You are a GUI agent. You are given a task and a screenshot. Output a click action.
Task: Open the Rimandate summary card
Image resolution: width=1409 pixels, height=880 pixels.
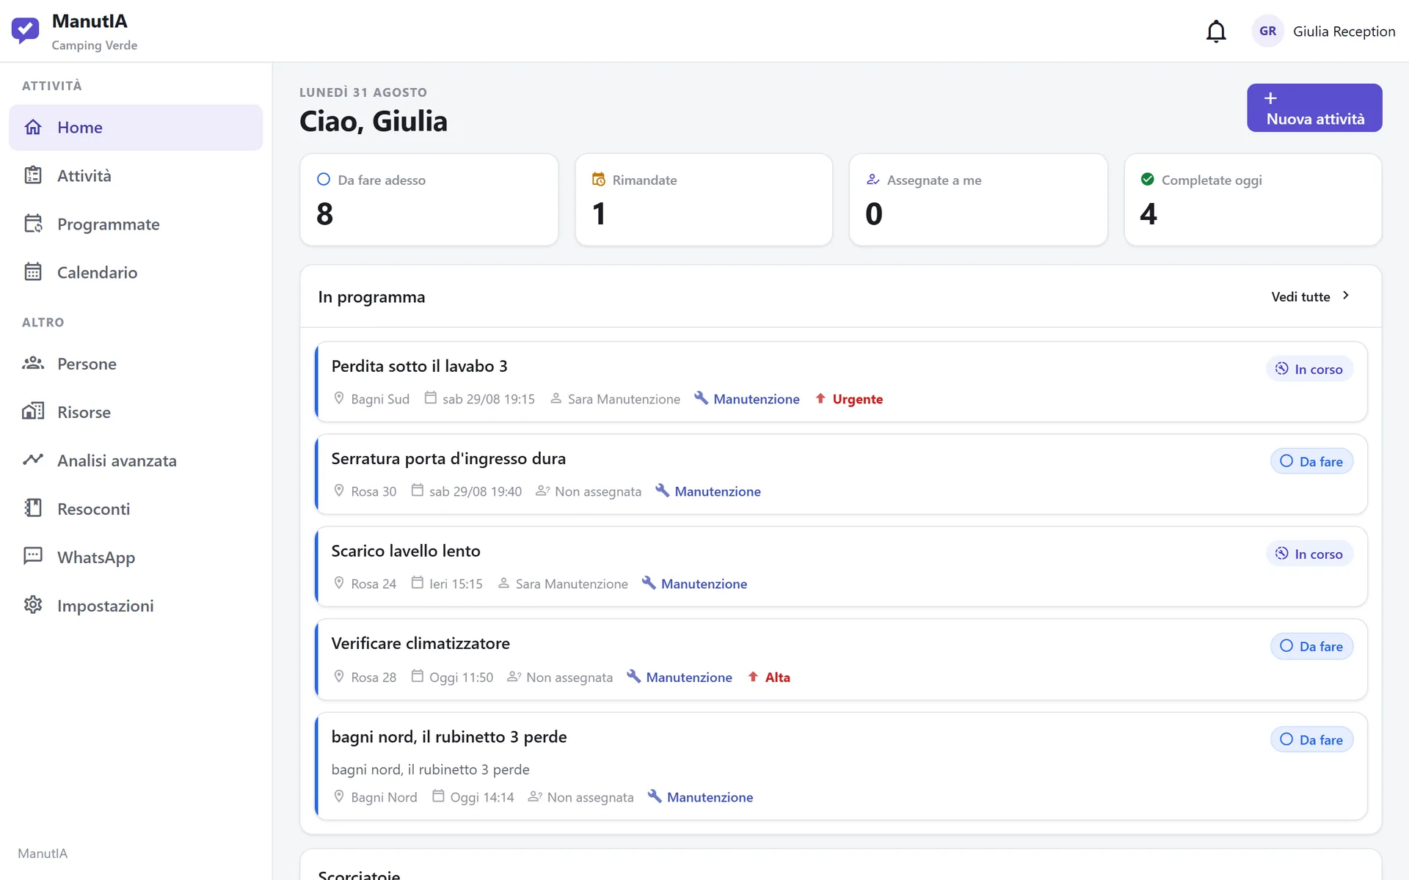tap(704, 199)
